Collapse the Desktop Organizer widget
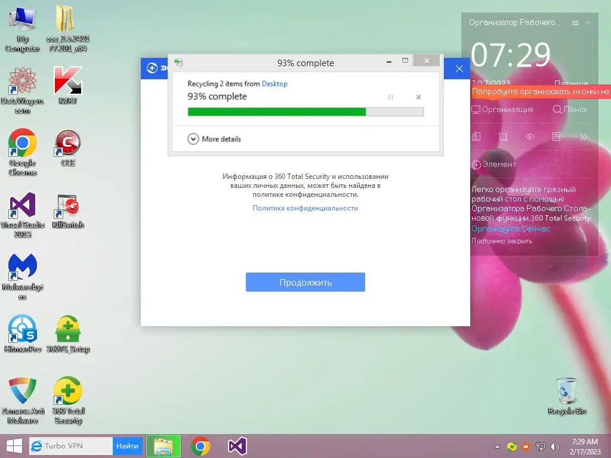This screenshot has height=458, width=611. point(588,23)
